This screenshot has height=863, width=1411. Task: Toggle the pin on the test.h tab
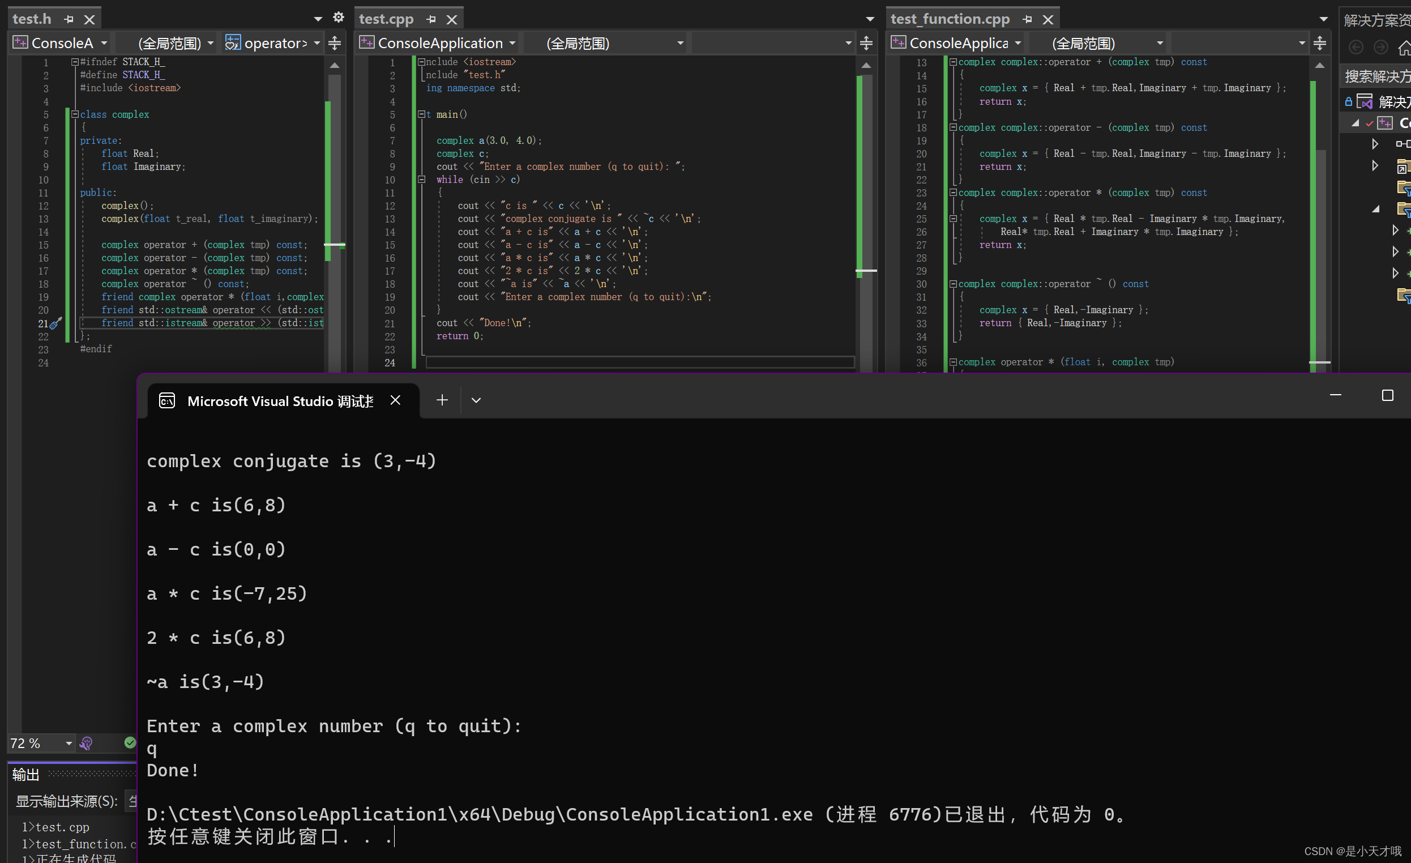click(69, 18)
